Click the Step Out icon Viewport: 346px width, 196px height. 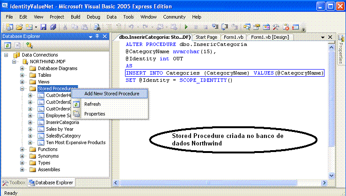pos(235,27)
